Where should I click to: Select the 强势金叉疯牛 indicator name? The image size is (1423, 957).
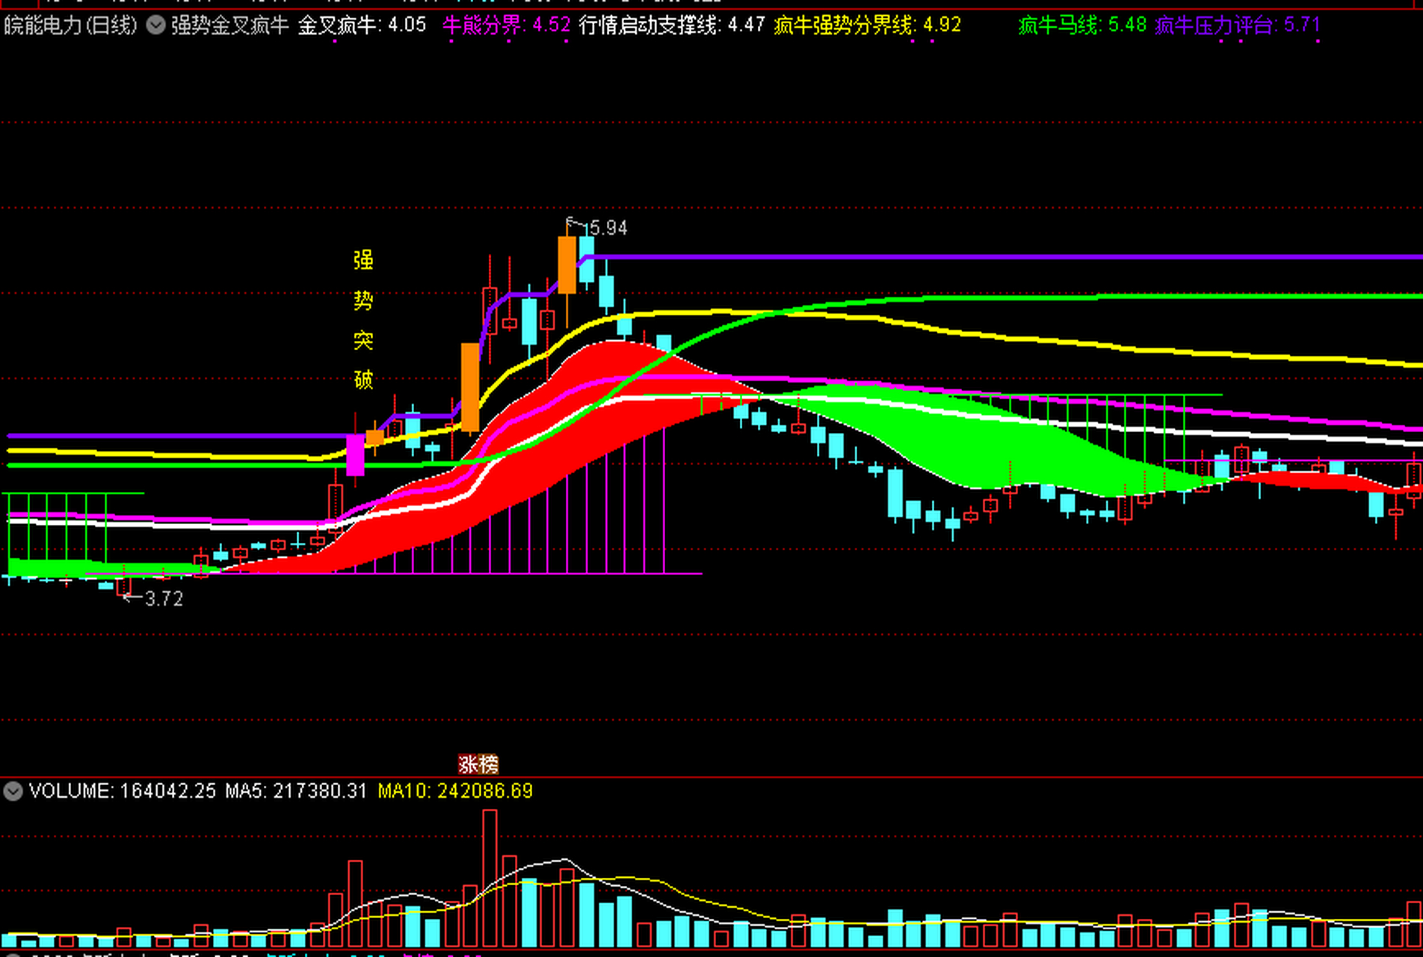tap(229, 25)
